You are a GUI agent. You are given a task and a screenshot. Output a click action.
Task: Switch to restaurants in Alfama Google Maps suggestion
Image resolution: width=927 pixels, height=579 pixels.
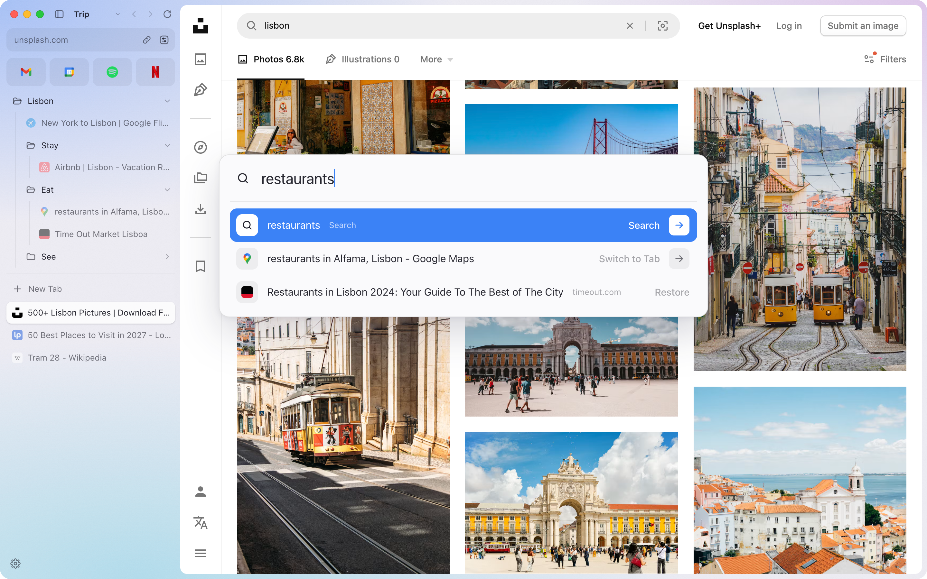463,259
